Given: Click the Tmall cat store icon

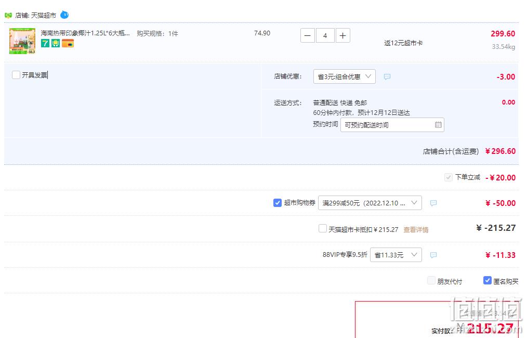Looking at the screenshot, I should click(x=8, y=15).
